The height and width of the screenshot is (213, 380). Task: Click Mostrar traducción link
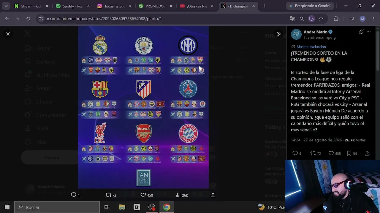[x=311, y=47]
